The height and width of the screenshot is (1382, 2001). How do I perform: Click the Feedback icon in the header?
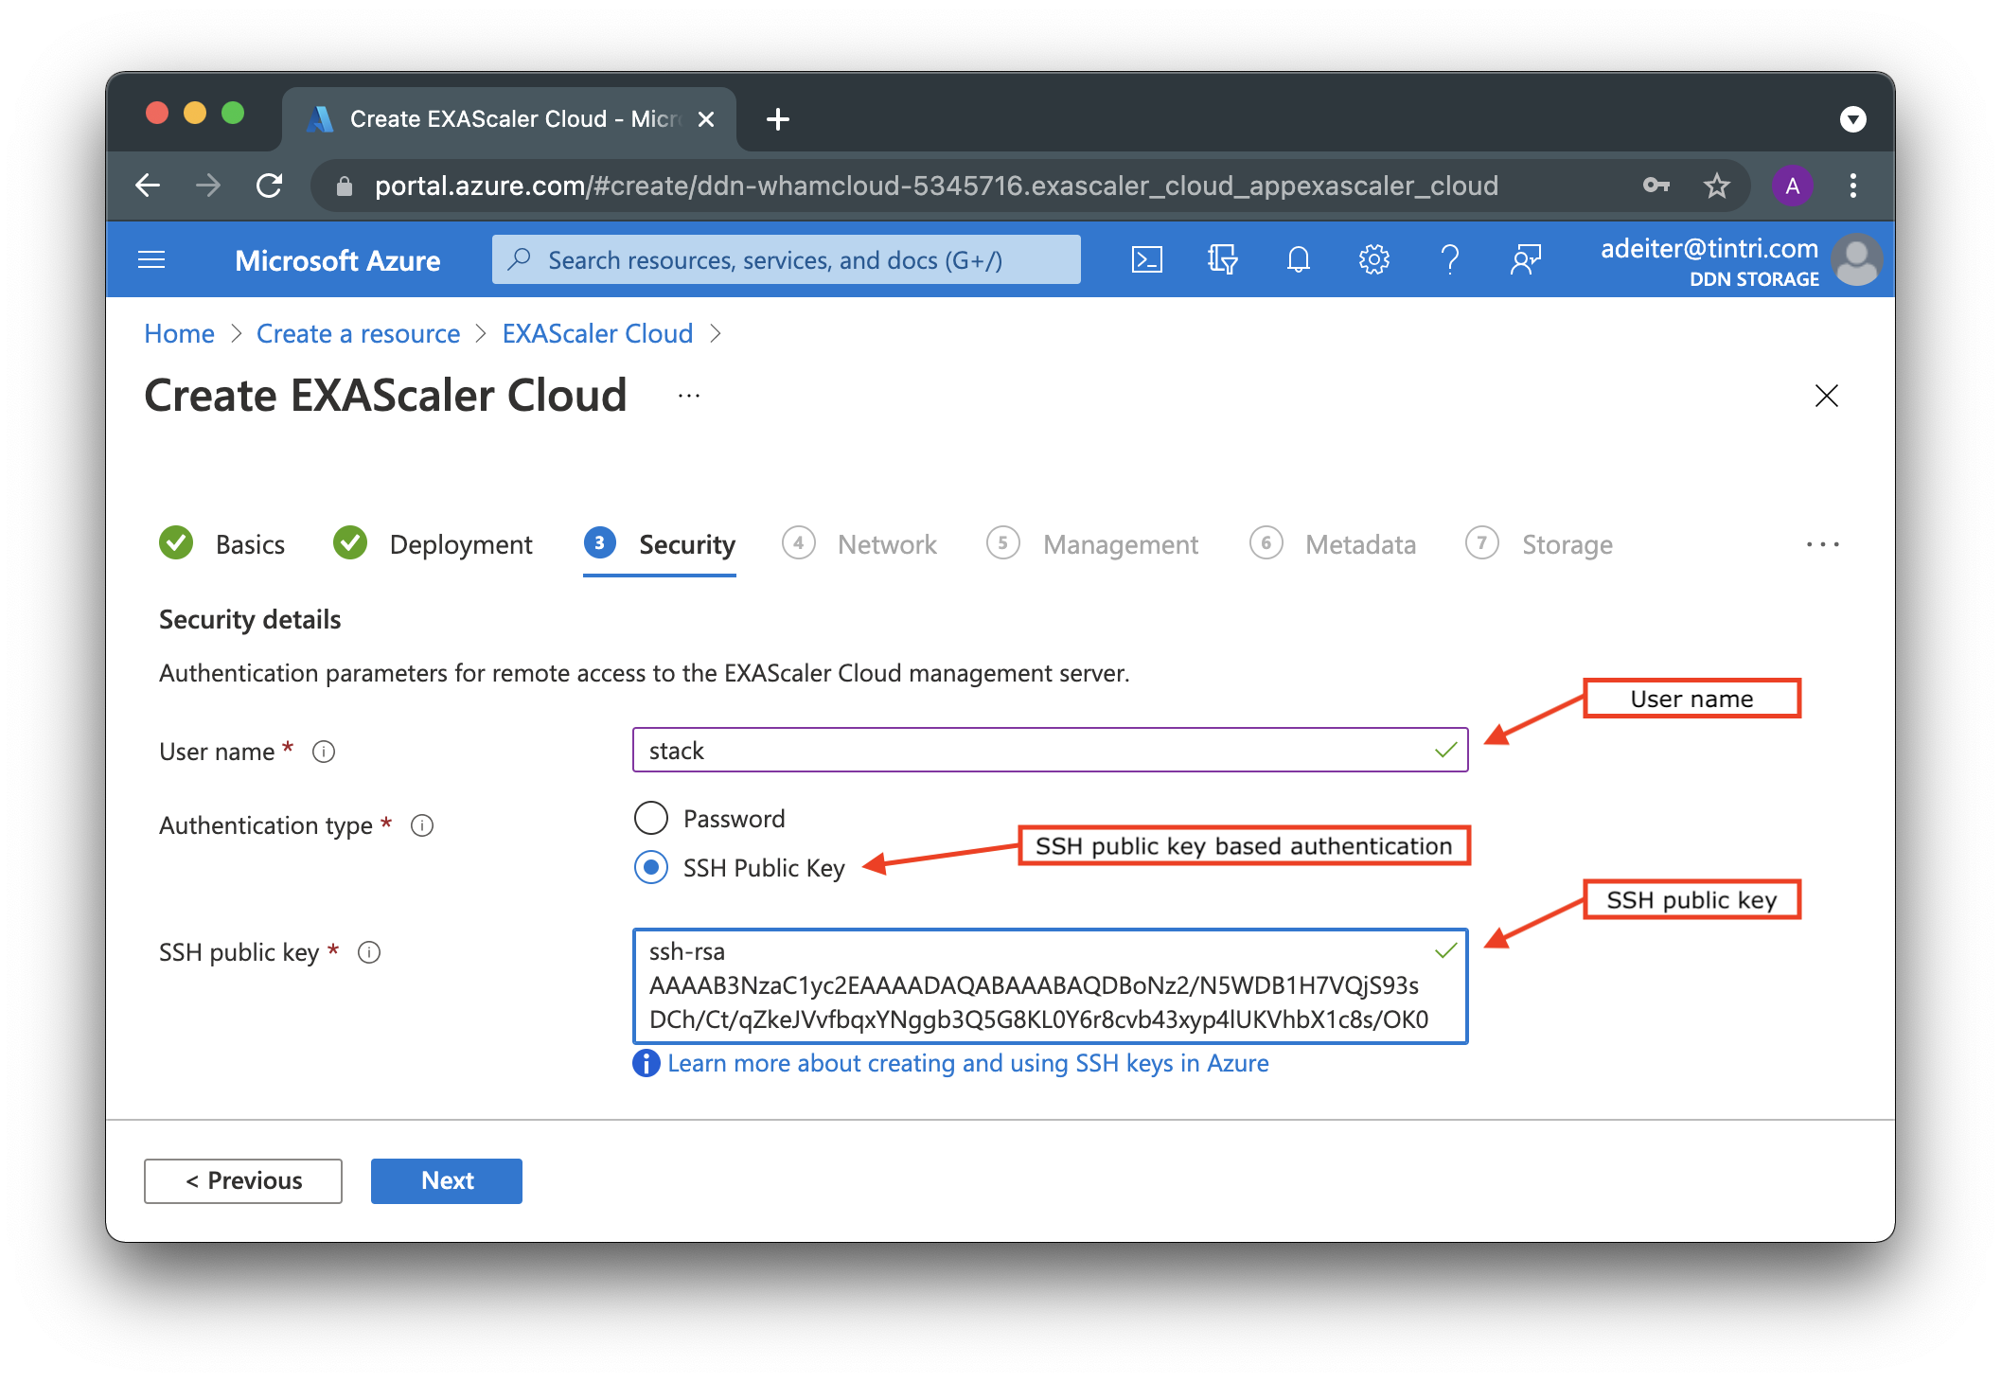[x=1525, y=259]
